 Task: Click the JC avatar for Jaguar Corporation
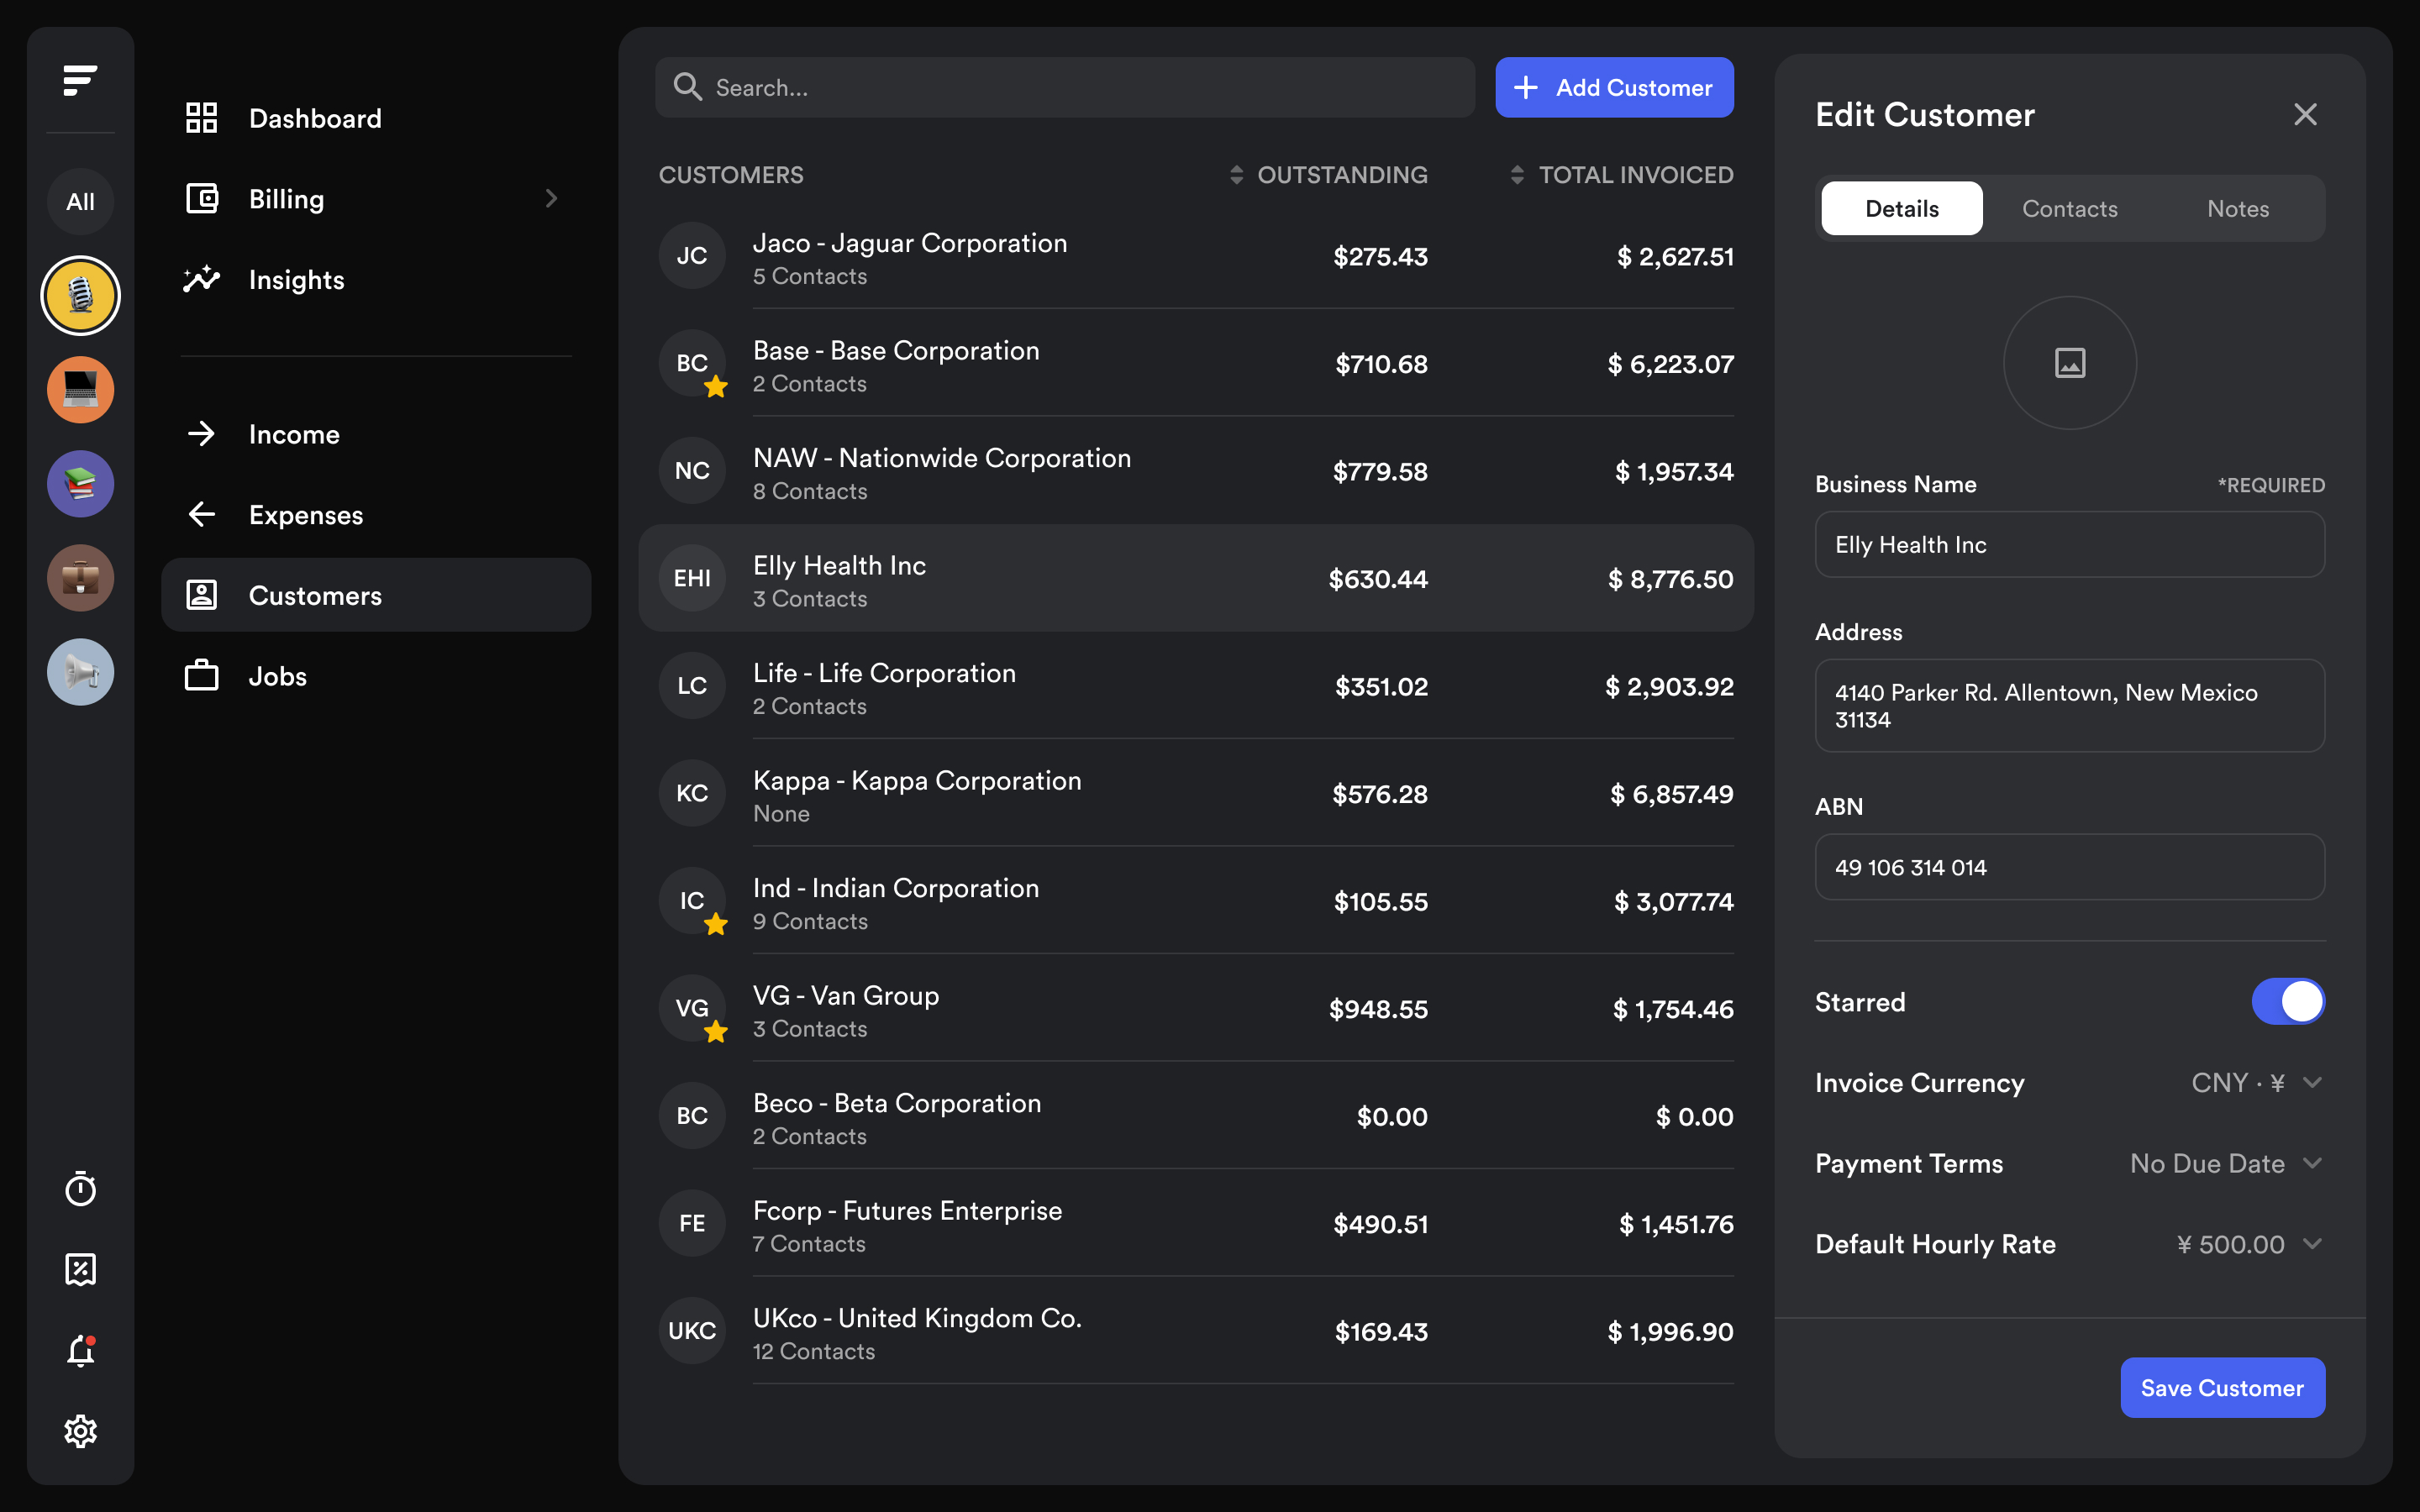click(x=692, y=256)
